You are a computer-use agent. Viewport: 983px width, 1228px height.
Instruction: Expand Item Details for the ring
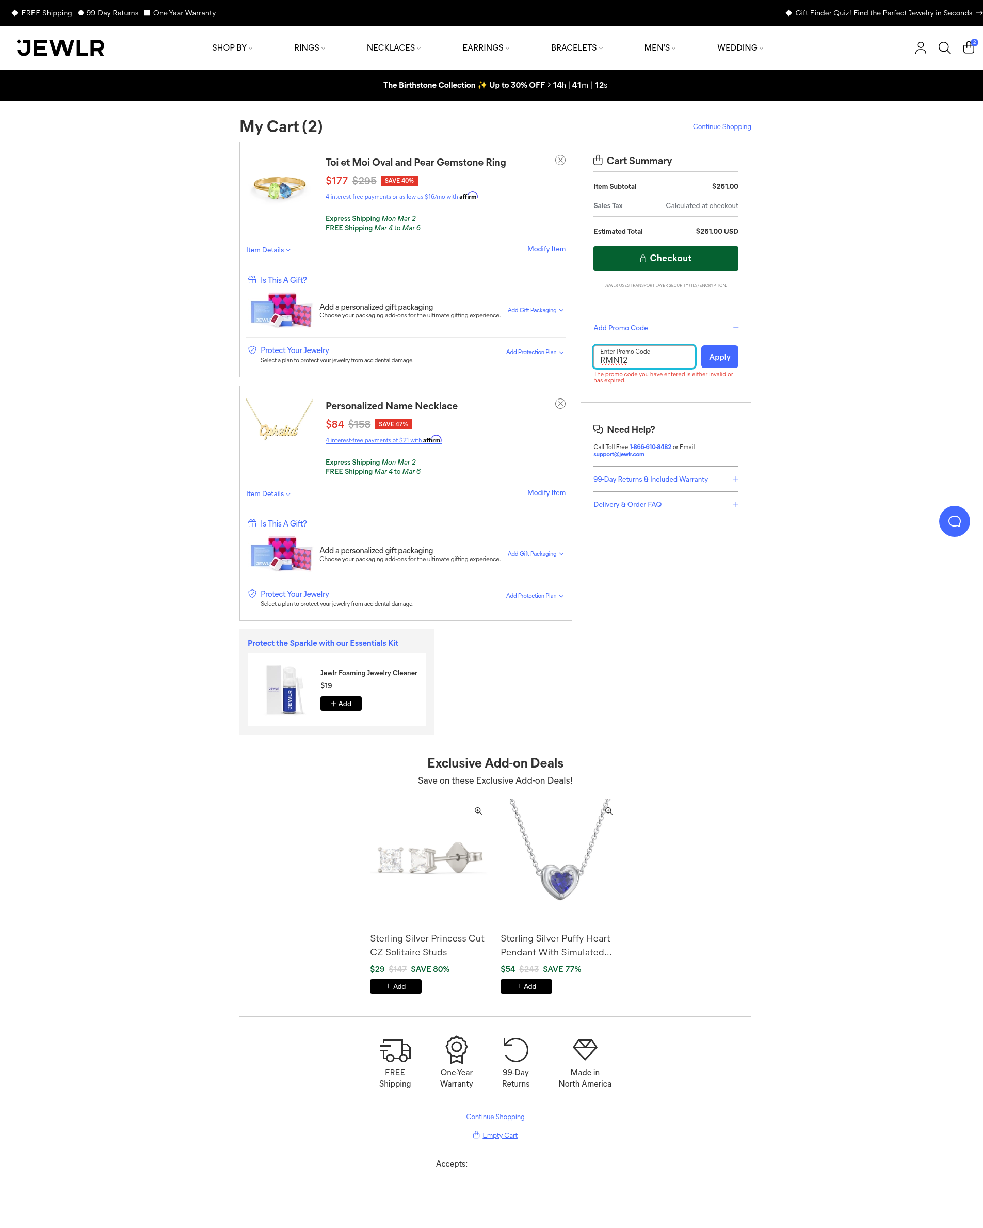click(x=268, y=250)
